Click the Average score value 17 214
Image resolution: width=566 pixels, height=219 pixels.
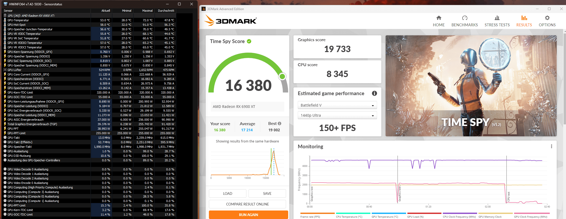tap(247, 130)
